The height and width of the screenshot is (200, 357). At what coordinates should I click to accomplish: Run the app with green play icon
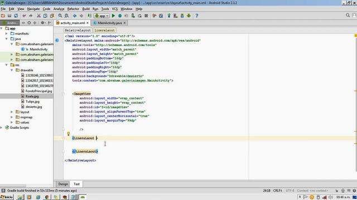tap(113, 16)
